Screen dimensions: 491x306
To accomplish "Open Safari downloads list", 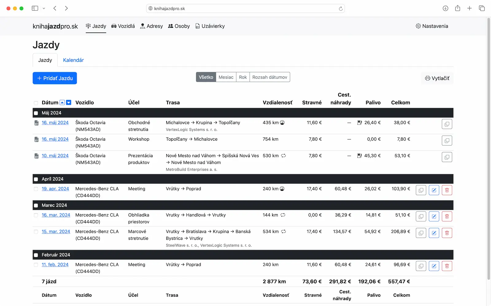I will point(446,8).
